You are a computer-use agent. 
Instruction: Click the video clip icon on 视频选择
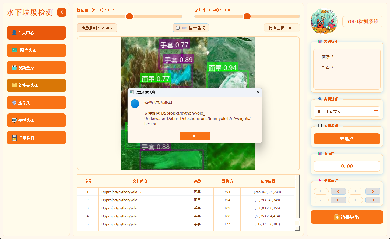click(15, 68)
